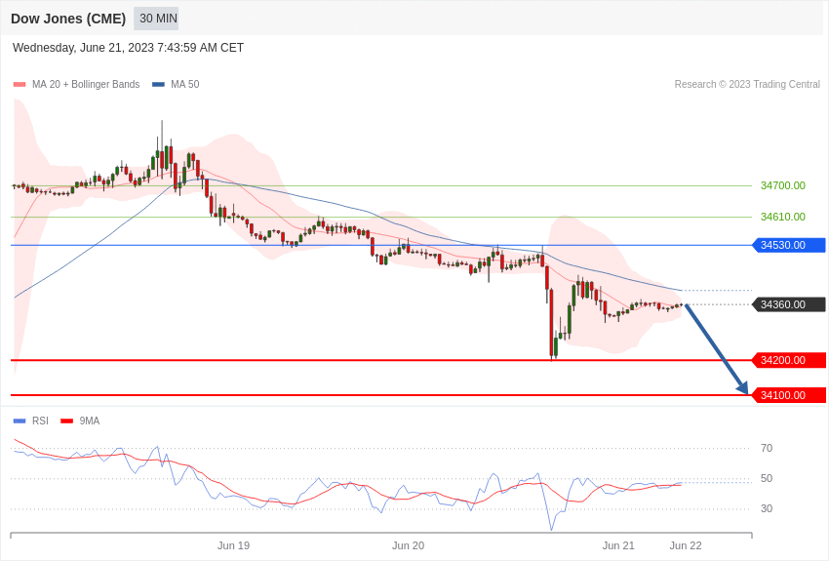This screenshot has width=829, height=562.
Task: Click the Jun 22 date axis label
Action: tap(686, 545)
